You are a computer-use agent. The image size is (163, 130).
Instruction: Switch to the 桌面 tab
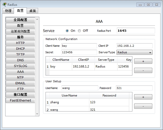(x=32, y=11)
